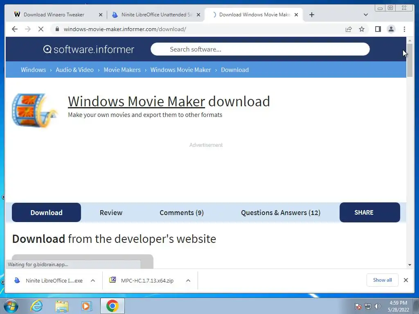419x314 pixels.
Task: Open the Movie Makers breadcrumb link
Action: coord(122,70)
